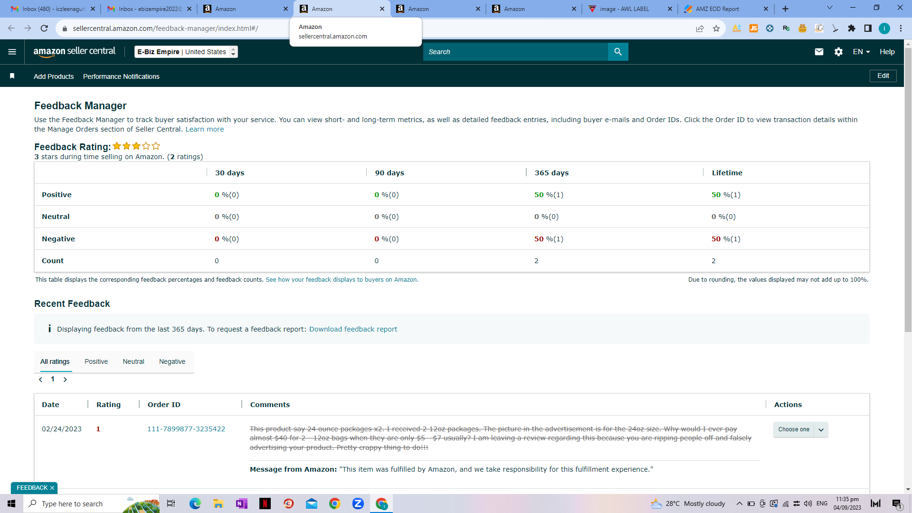Click the volume speaker tray icon

click(808, 503)
